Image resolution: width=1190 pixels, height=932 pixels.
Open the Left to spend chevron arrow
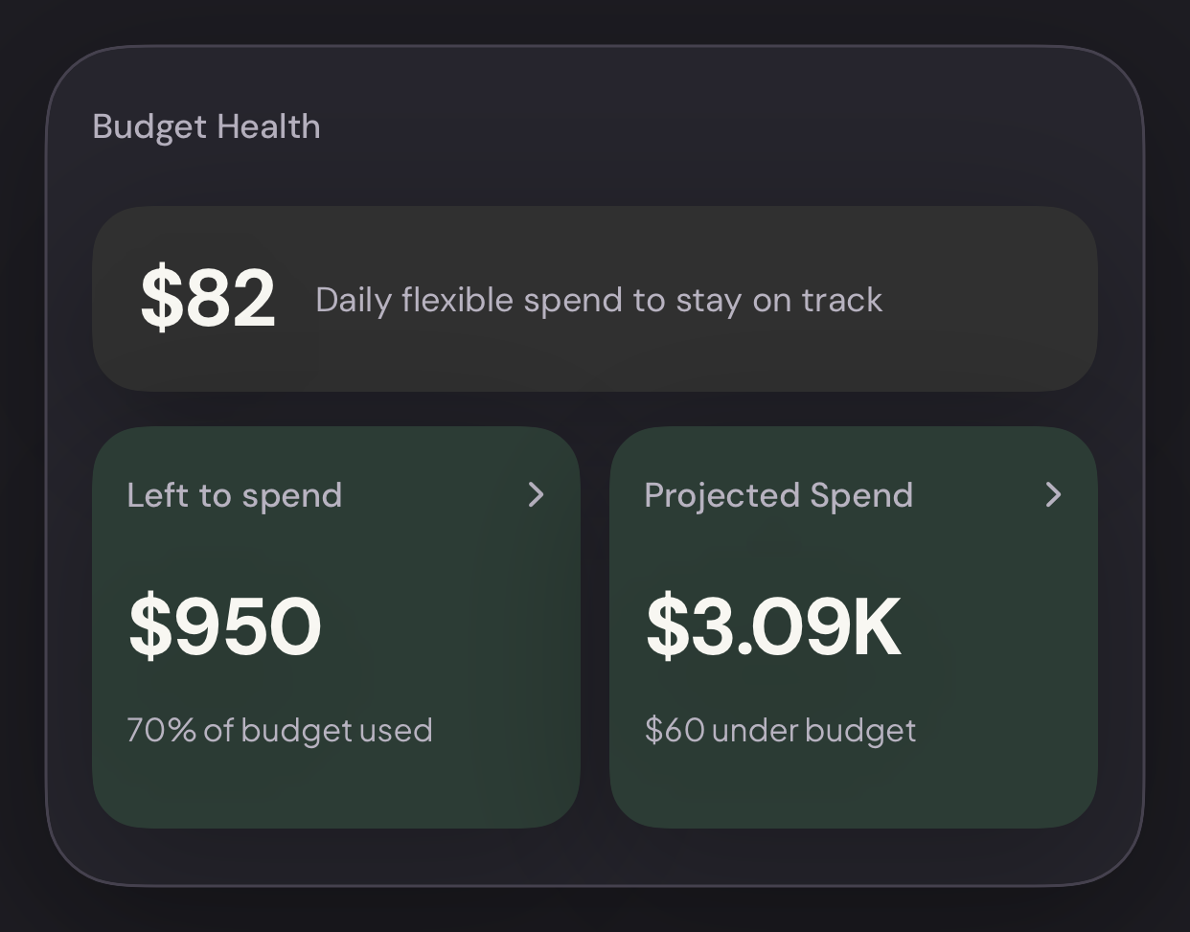(x=536, y=494)
